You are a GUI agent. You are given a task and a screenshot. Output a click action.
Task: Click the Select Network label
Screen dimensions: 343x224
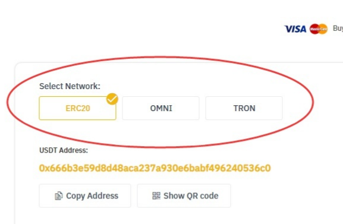[x=70, y=86]
